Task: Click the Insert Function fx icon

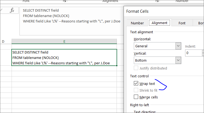Action: coord(12,10)
